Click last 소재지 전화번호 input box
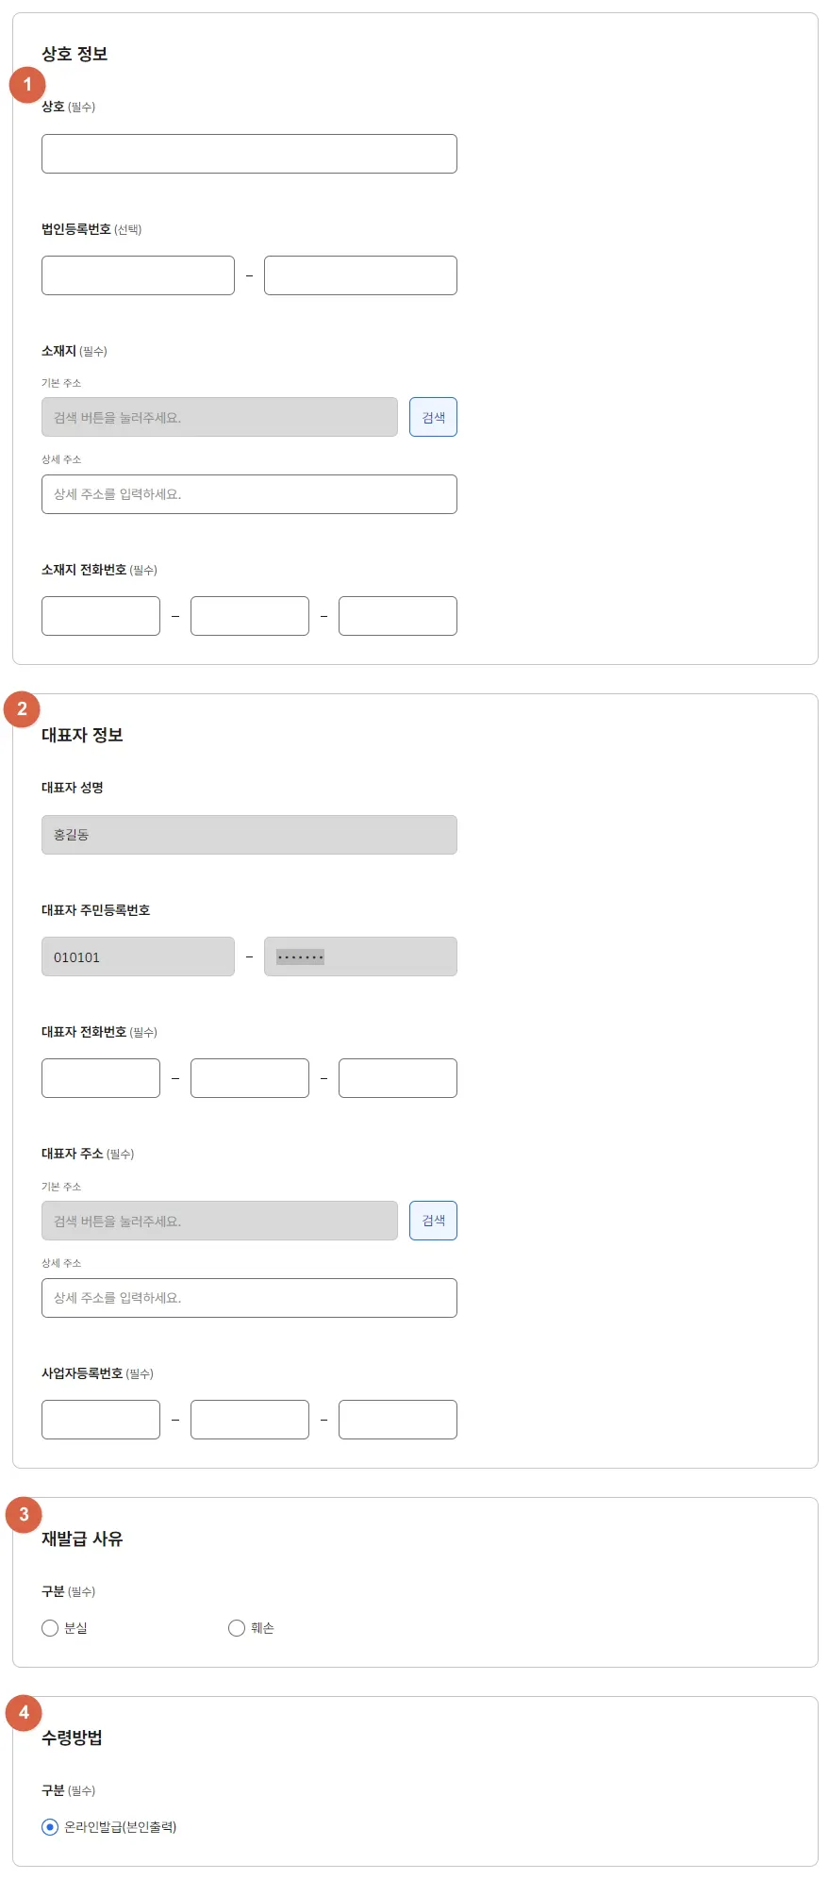Image resolution: width=829 pixels, height=1879 pixels. 397,616
